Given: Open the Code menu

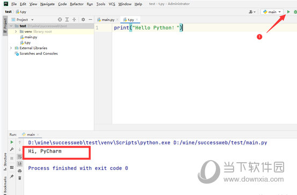Looking at the screenshot, I should pos(62,4).
